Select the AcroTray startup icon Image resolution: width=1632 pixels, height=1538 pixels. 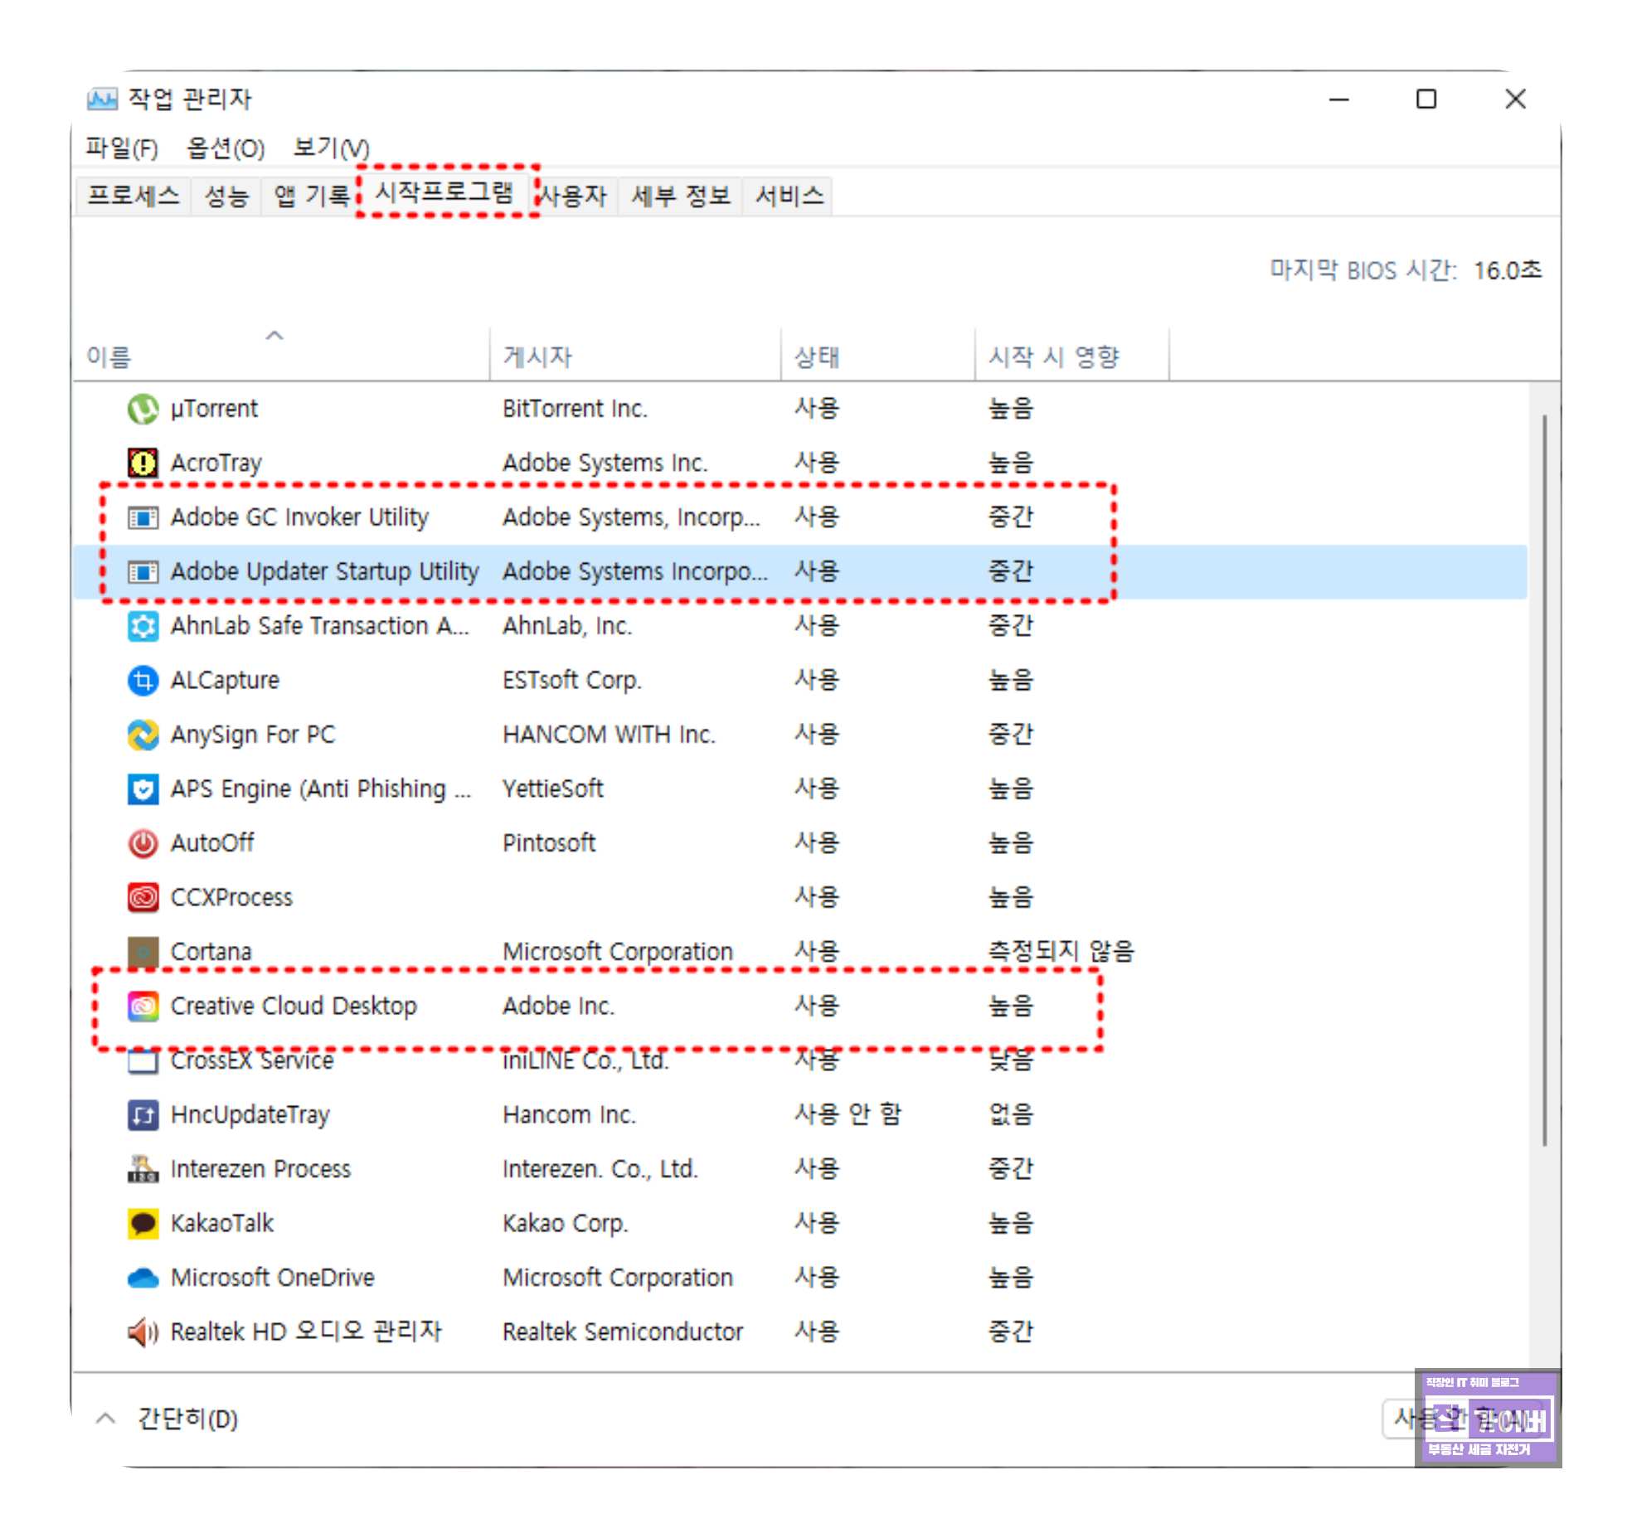pos(143,463)
